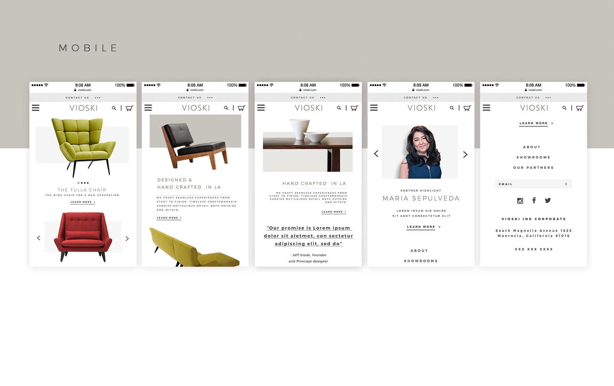Click the Email input field
Viewport: 614px width, 386px height.
click(533, 184)
